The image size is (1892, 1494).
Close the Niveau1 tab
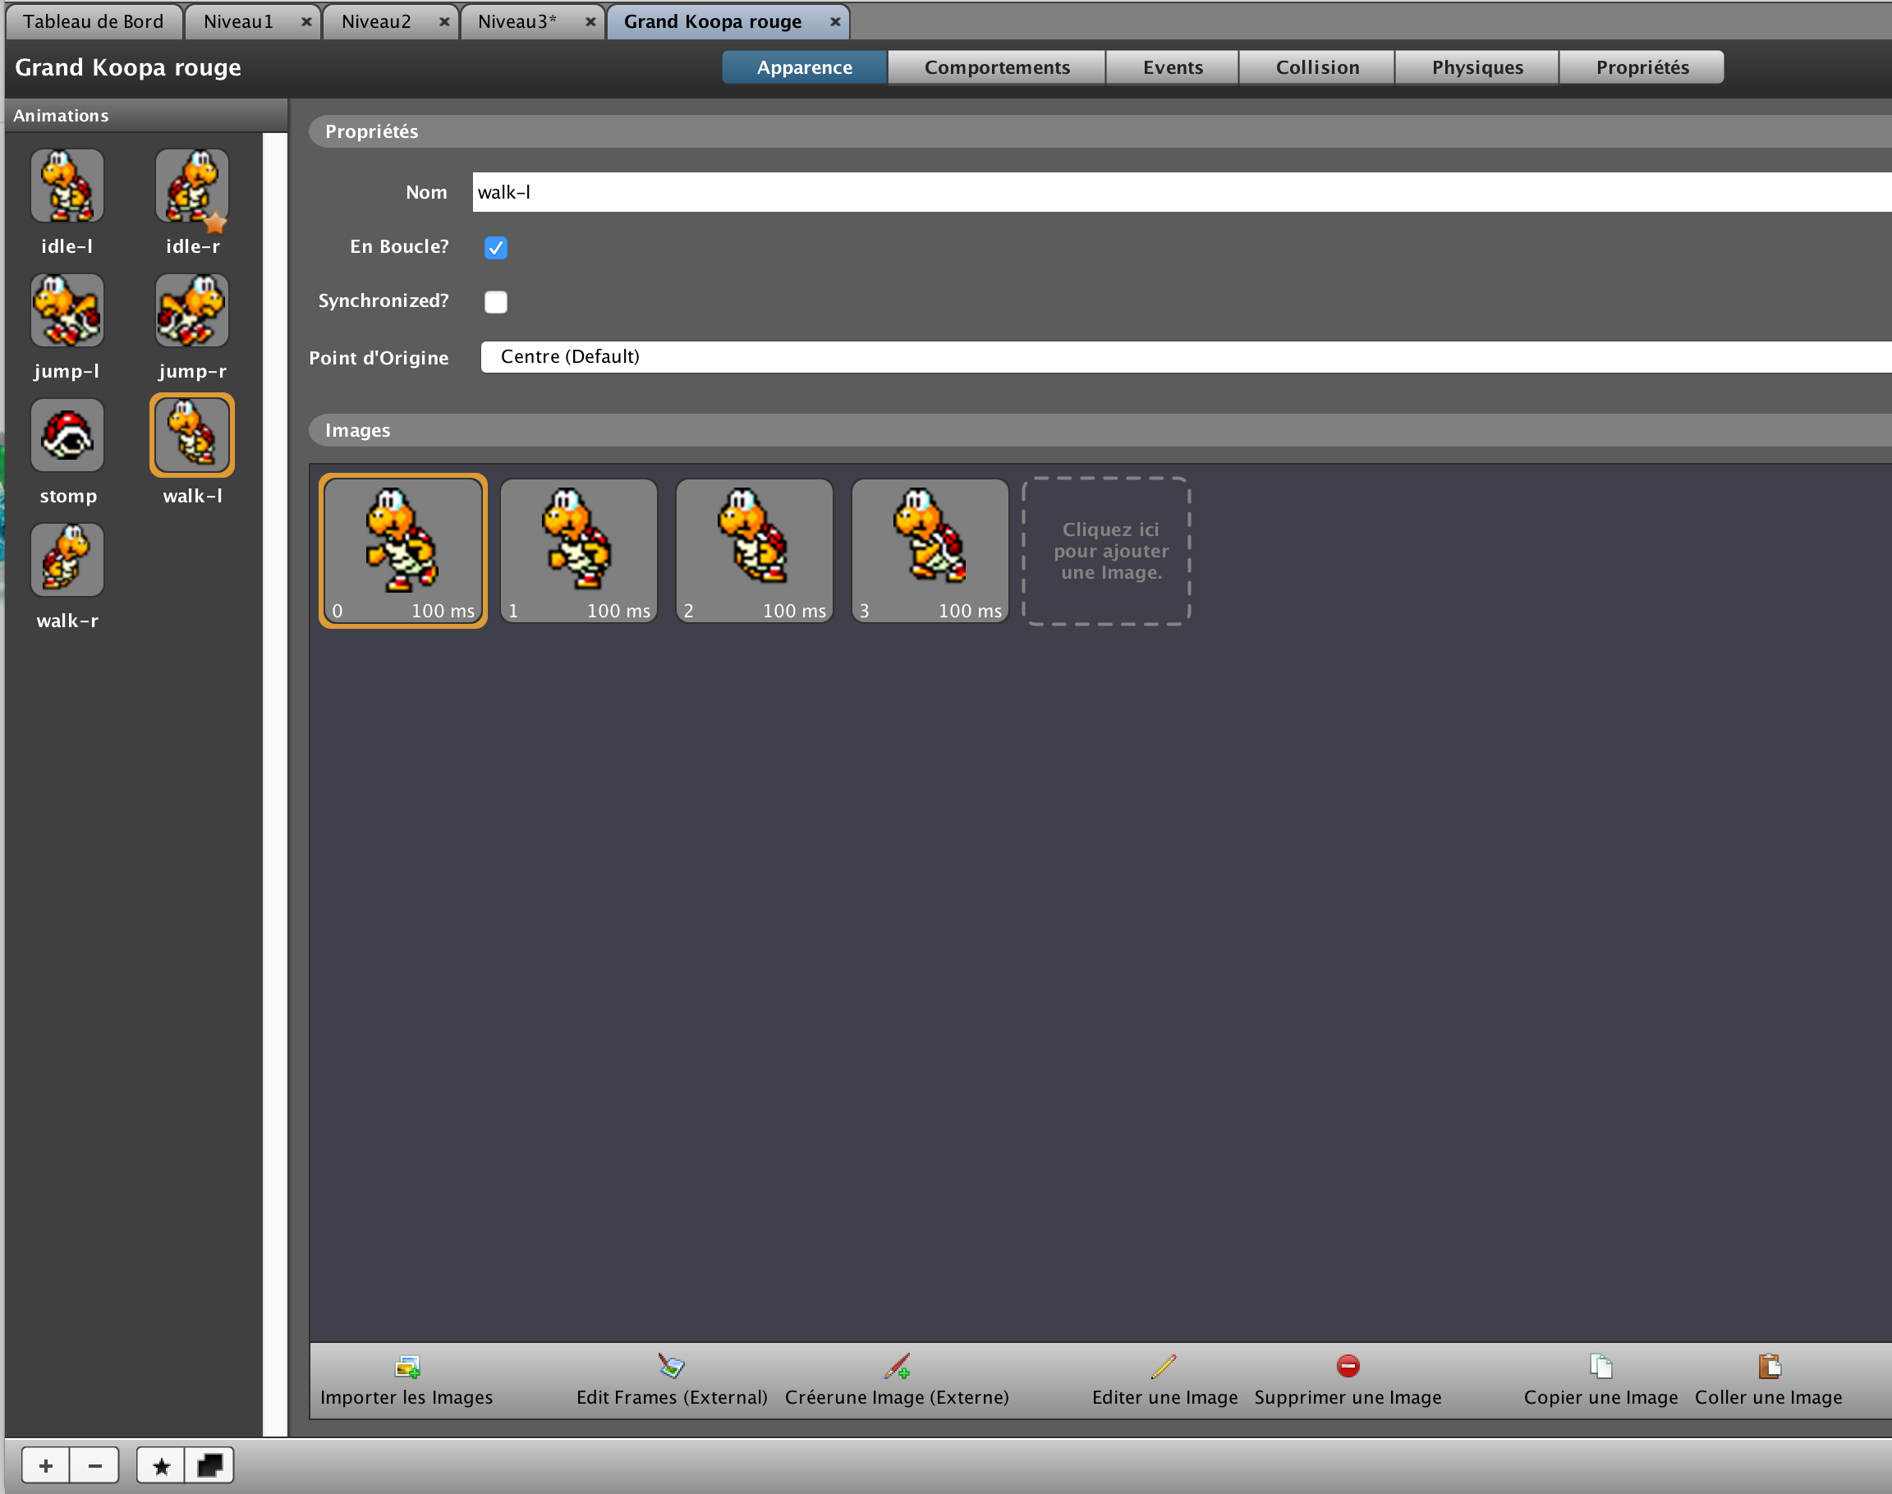[306, 22]
